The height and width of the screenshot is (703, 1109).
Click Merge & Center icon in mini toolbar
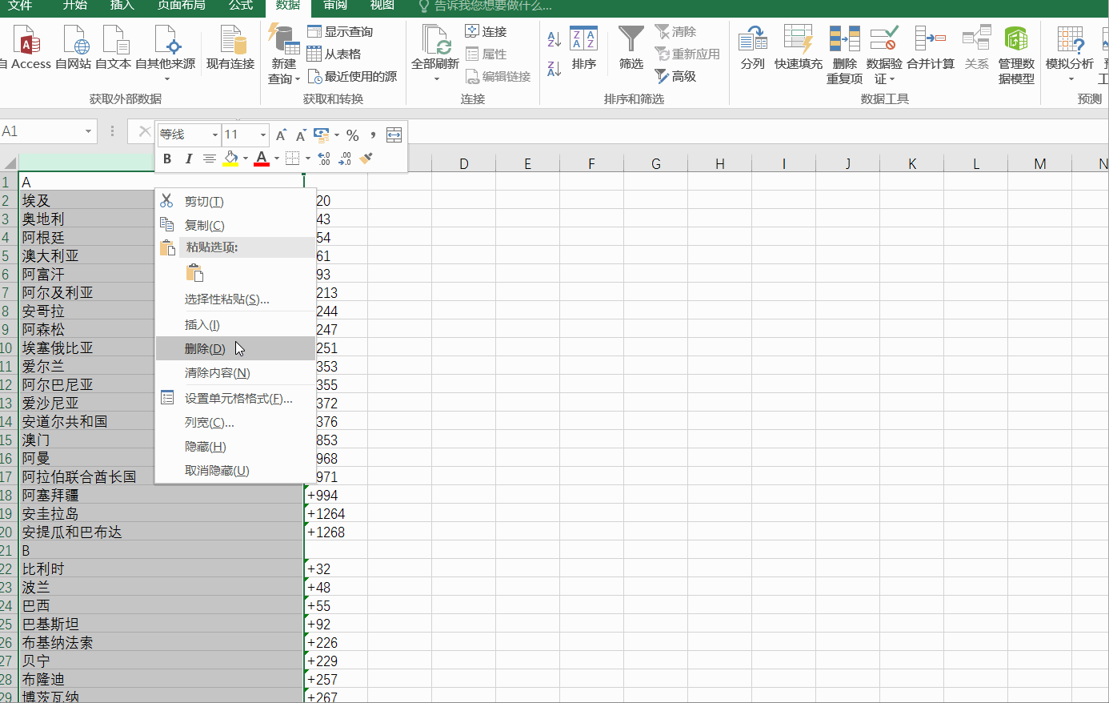(394, 135)
